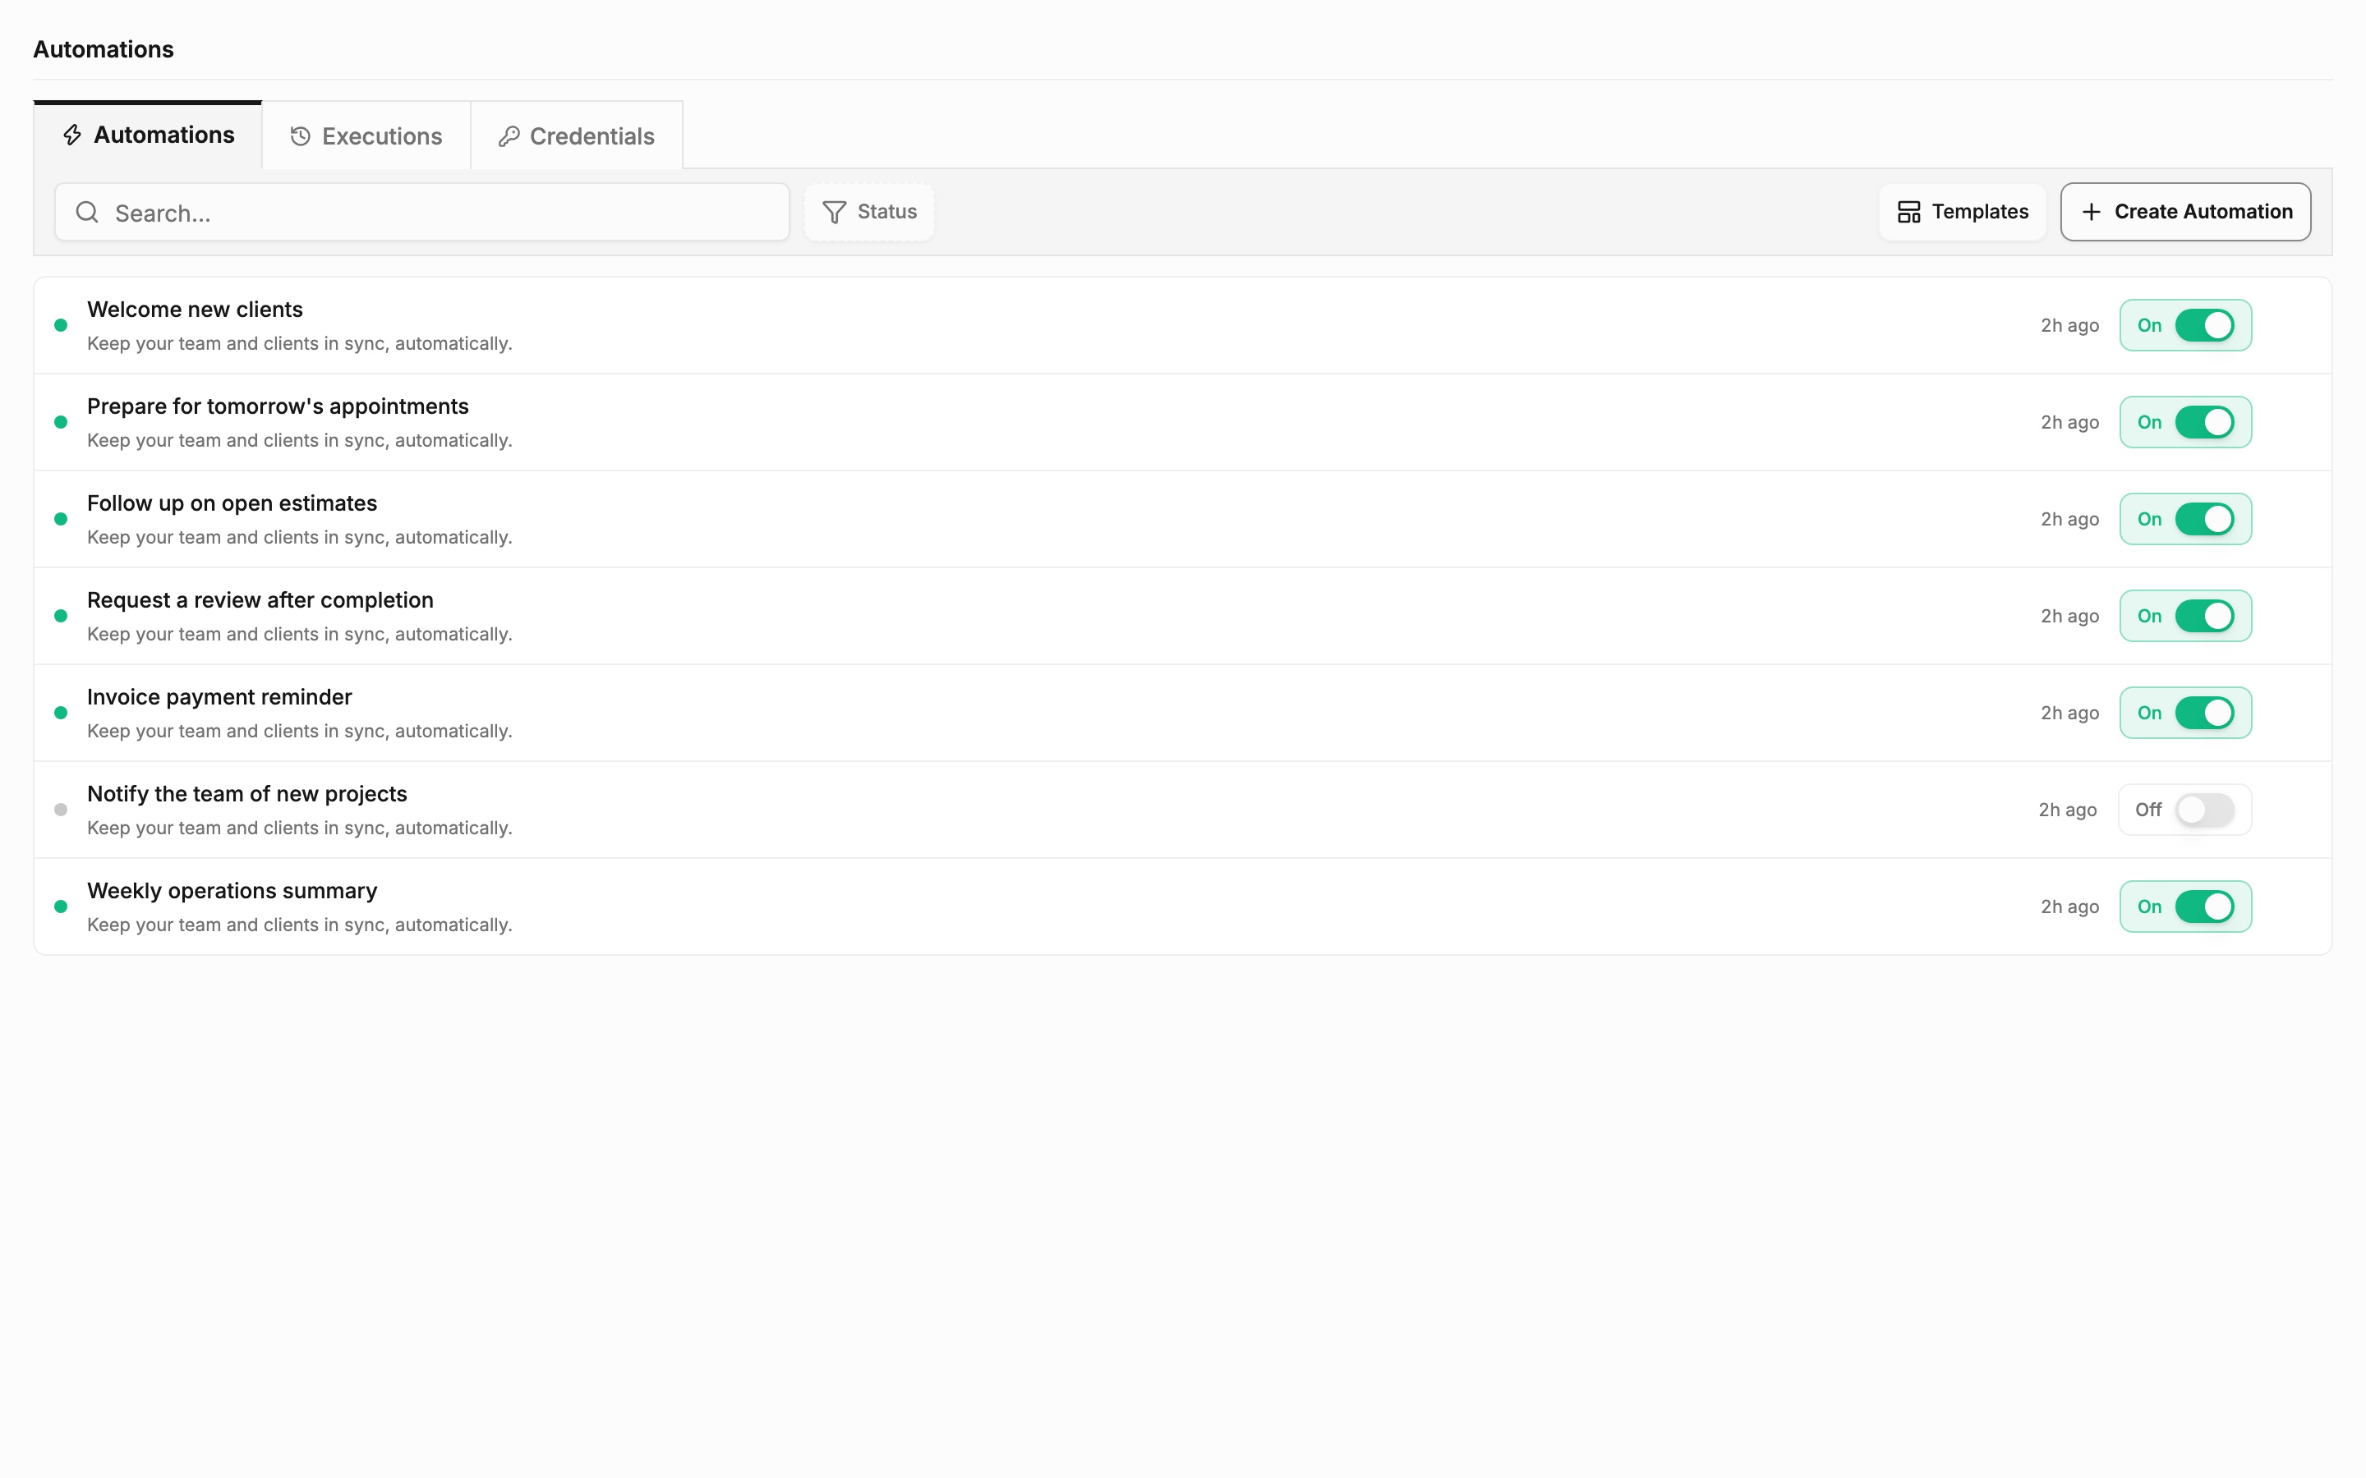This screenshot has height=1478, width=2366.
Task: Enable Notify the team of new projects
Action: (2205, 810)
